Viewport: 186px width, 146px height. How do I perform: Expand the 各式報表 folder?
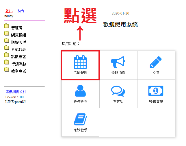[18, 49]
